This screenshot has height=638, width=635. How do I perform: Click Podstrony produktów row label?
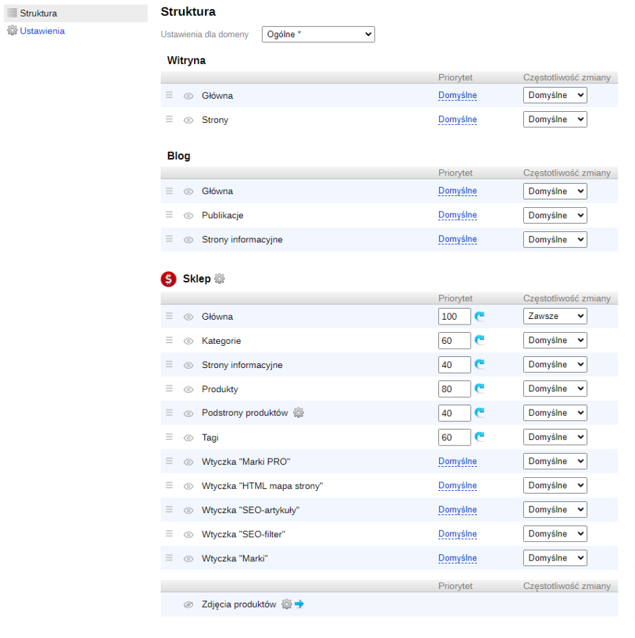coord(244,413)
